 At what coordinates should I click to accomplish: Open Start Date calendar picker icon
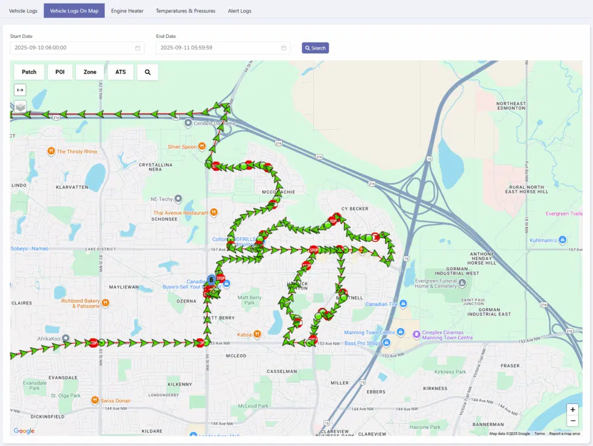tap(138, 48)
